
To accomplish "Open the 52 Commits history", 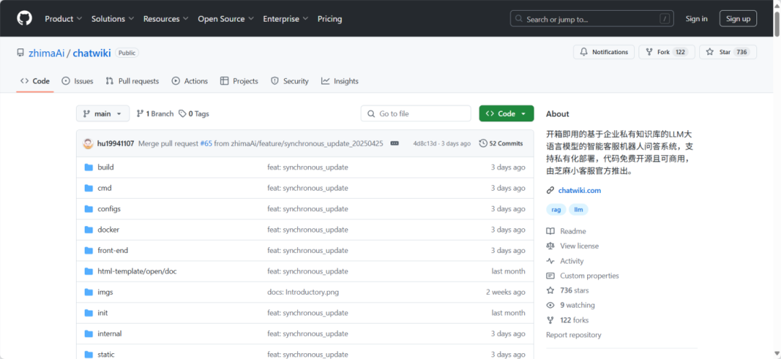I will pyautogui.click(x=501, y=144).
